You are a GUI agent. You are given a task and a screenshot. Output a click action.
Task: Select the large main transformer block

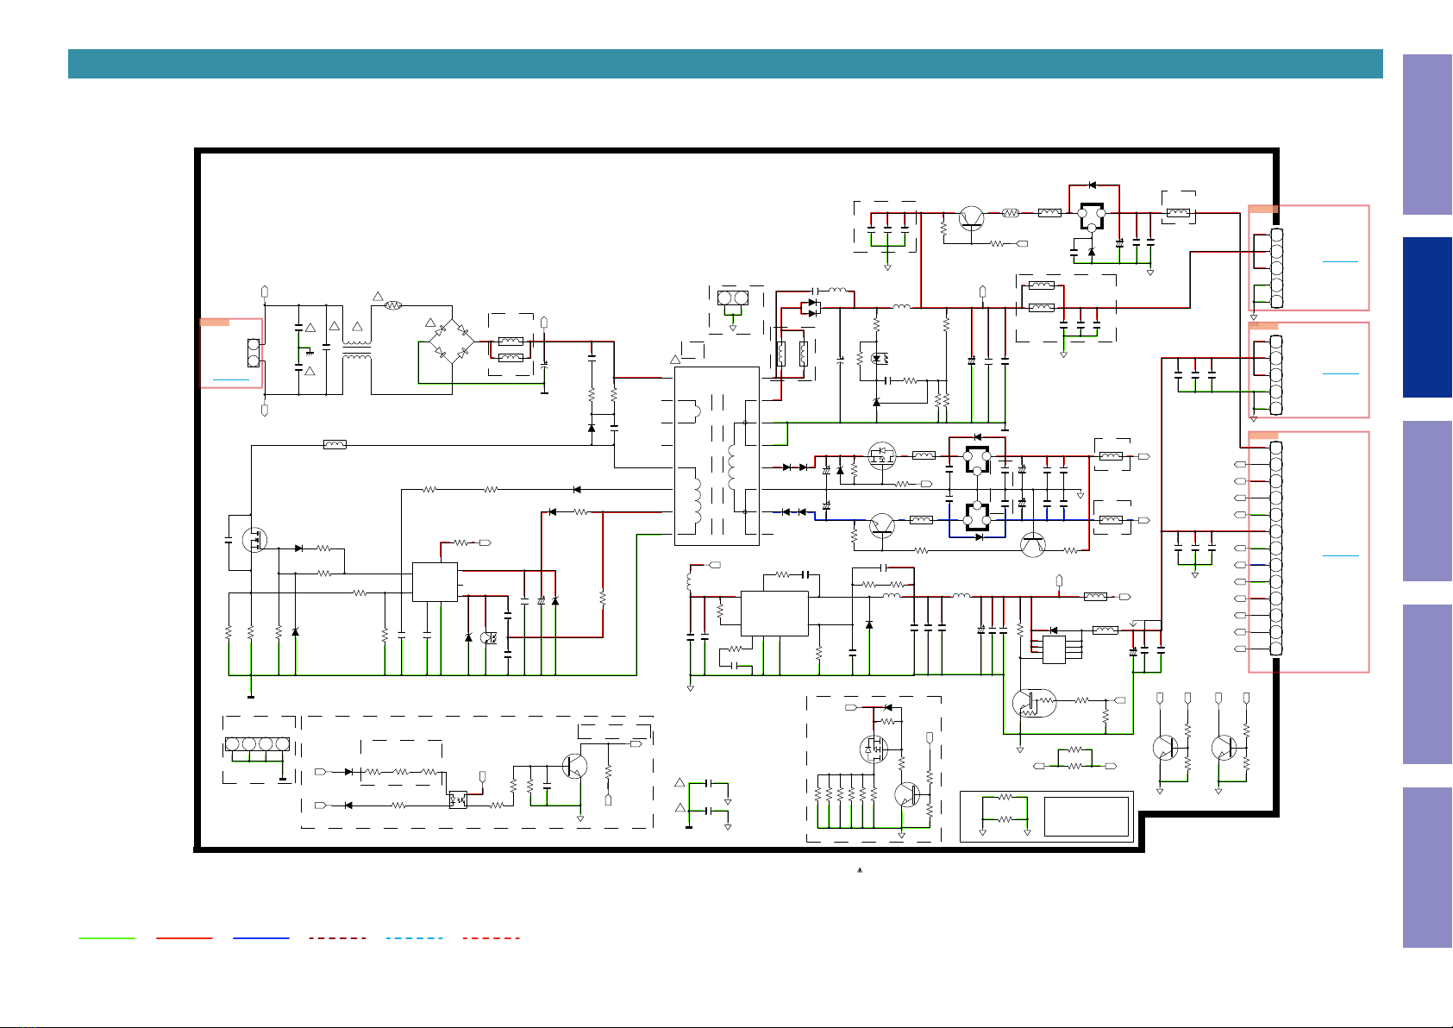(x=717, y=456)
